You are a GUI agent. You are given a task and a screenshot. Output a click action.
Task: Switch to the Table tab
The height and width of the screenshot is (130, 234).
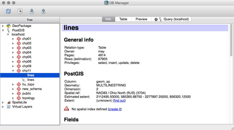pyautogui.click(x=123, y=19)
